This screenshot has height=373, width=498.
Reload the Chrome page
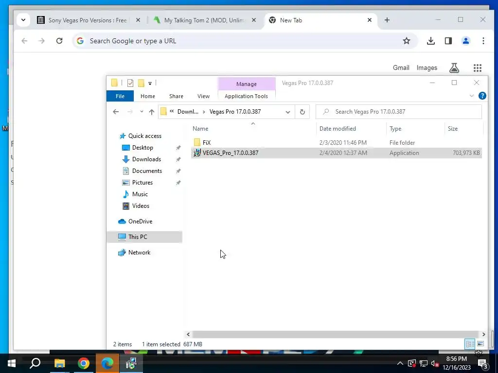(x=59, y=41)
